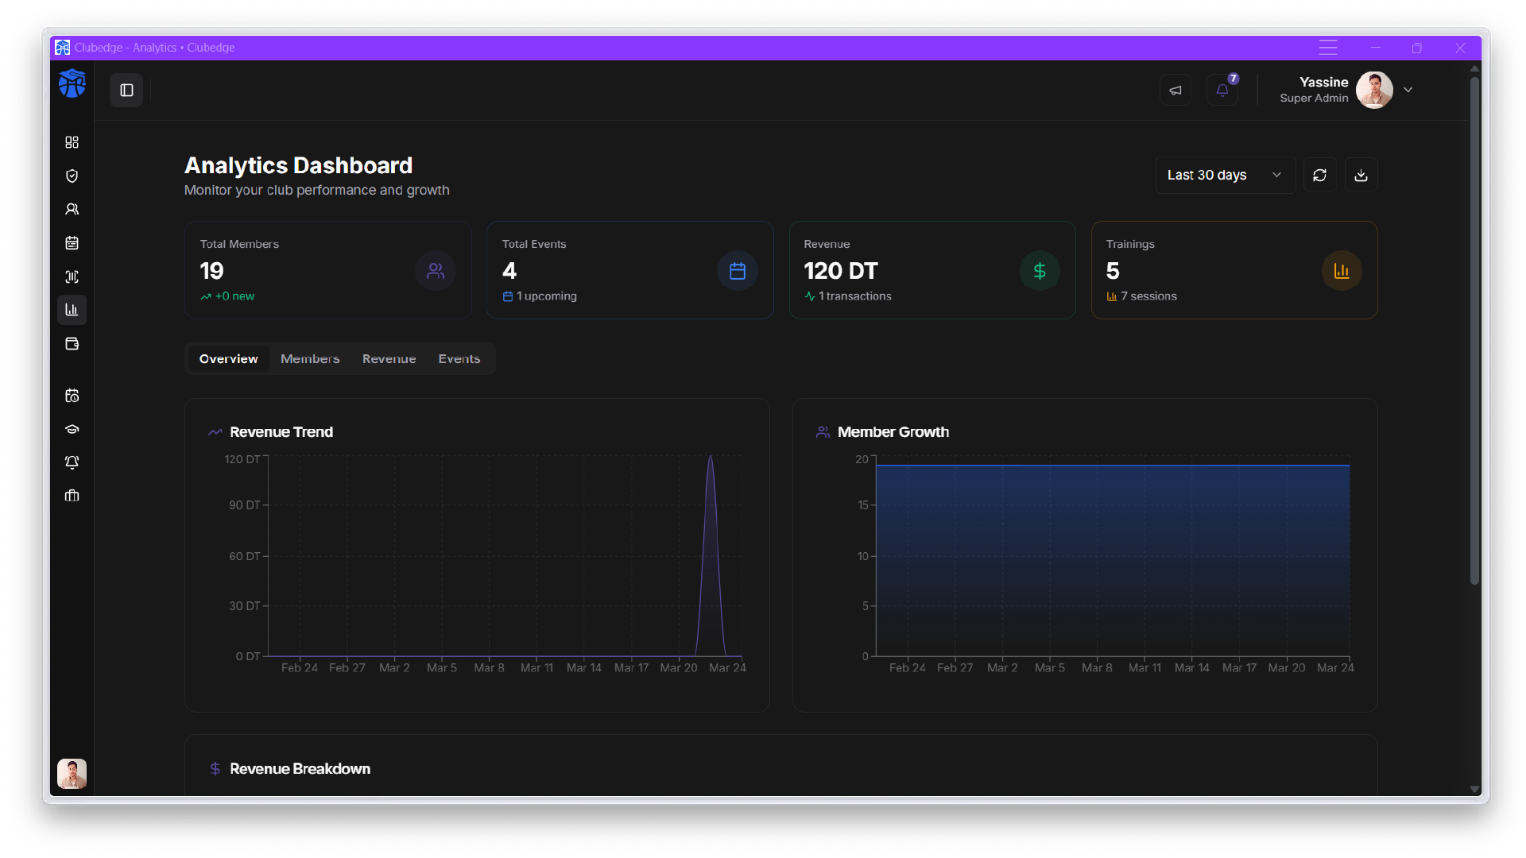The width and height of the screenshot is (1526, 858).
Task: Switch to the Members tab
Action: (x=310, y=359)
